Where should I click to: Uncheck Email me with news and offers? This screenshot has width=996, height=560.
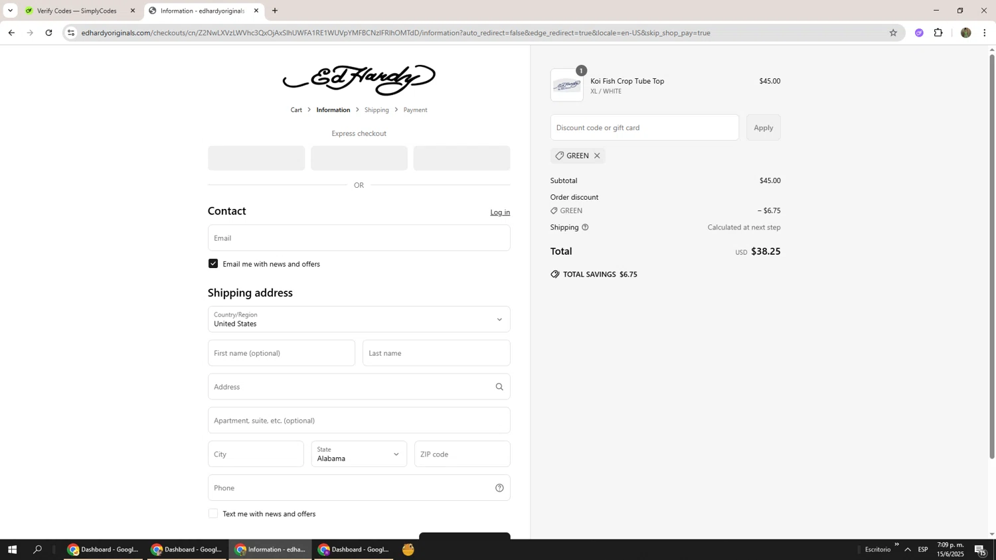213,264
